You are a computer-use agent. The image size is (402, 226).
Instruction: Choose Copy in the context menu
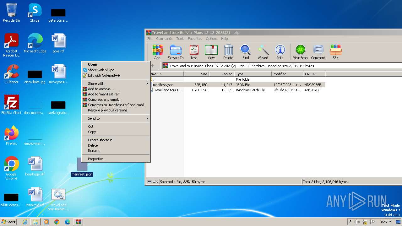click(116, 132)
